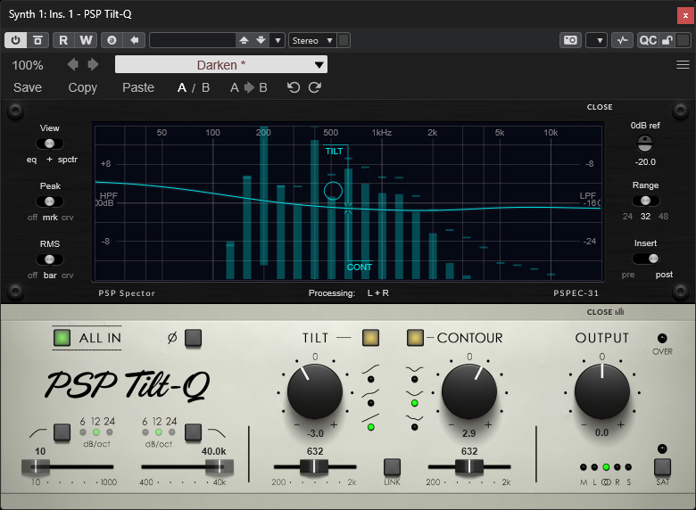Toggle the LINK button
This screenshot has width=696, height=510.
(x=392, y=467)
